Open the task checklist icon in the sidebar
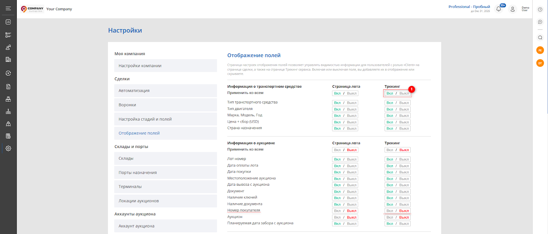This screenshot has width=548, height=234. pos(8,35)
